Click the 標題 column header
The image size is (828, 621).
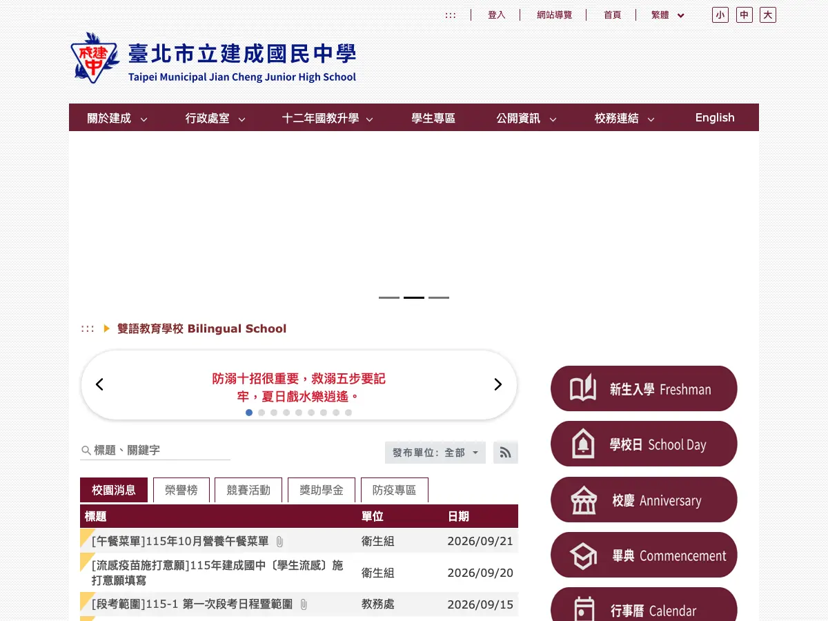point(96,516)
